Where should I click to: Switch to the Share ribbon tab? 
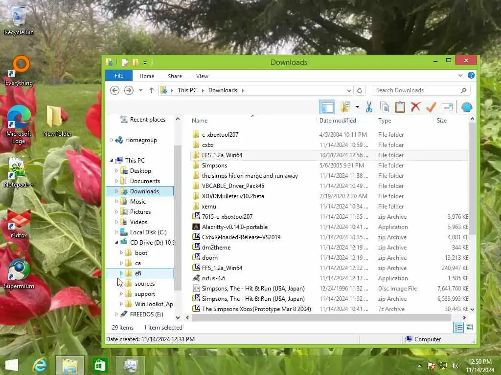[x=175, y=76]
